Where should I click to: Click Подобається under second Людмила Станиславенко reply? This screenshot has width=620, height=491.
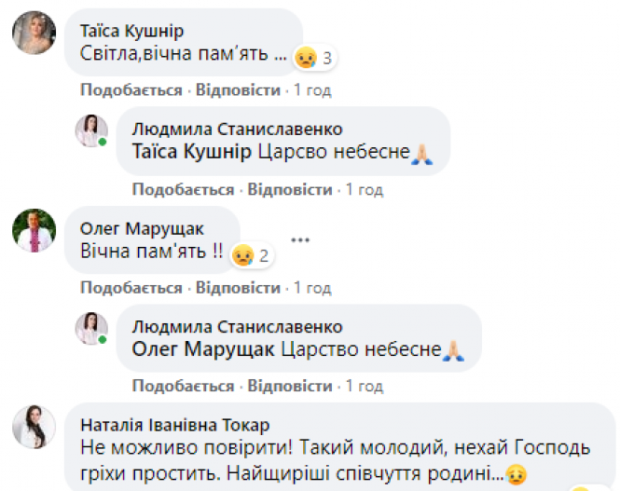(x=183, y=385)
